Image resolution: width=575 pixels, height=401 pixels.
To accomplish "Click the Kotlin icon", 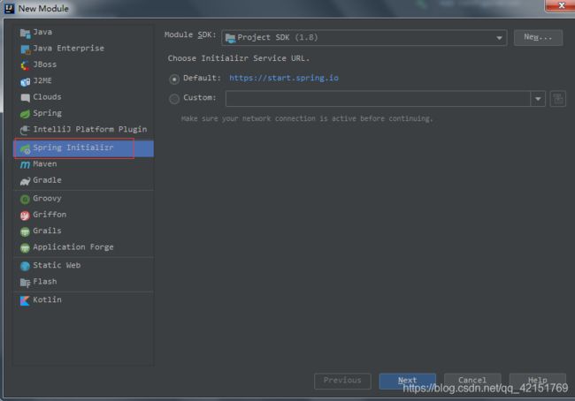I will pyautogui.click(x=25, y=300).
